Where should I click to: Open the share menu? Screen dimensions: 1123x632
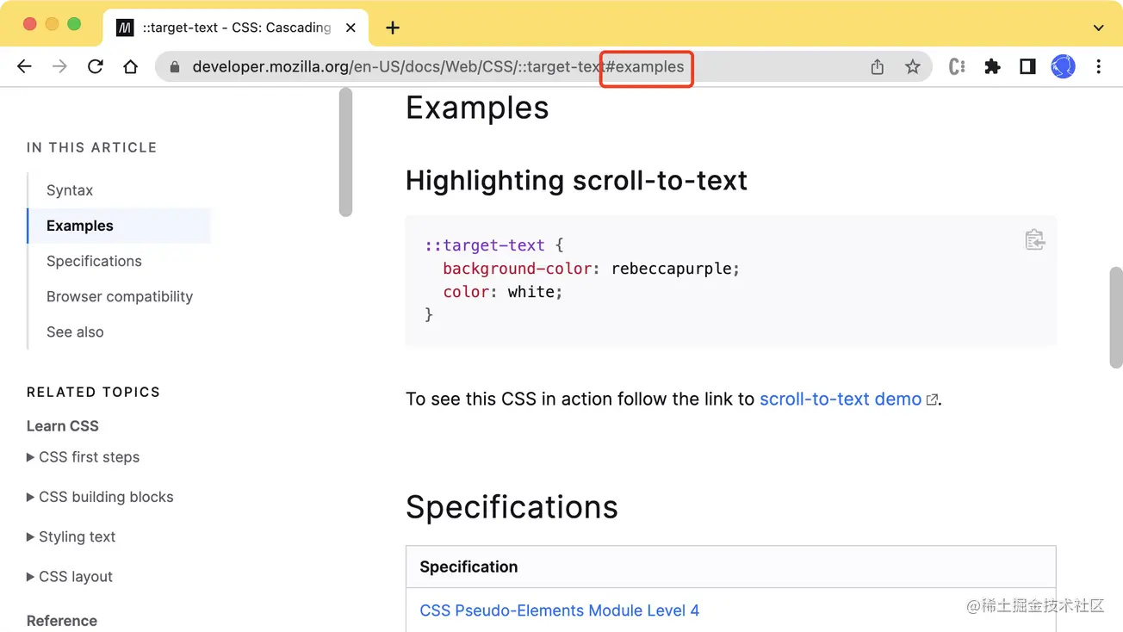tap(877, 66)
